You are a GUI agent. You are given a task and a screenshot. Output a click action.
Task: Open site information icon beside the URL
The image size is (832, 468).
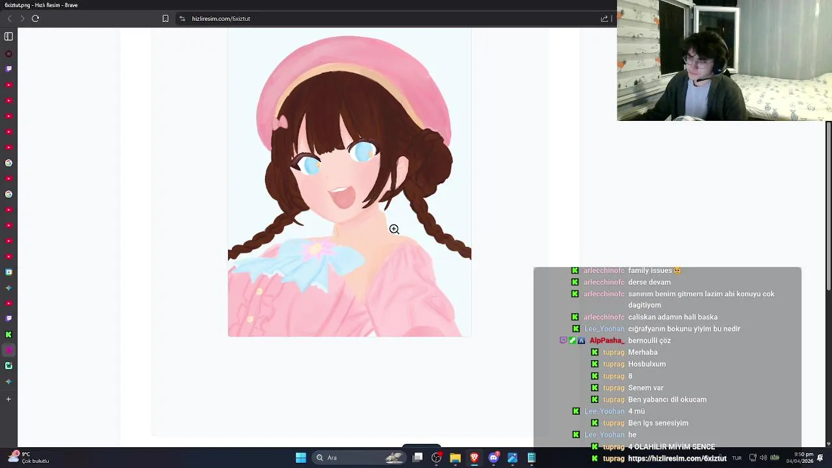[x=182, y=19]
